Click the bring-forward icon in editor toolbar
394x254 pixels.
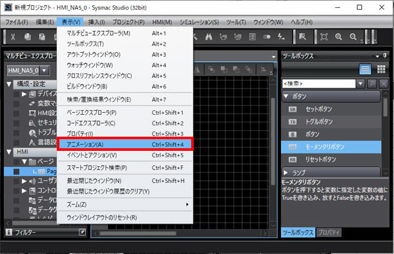pyautogui.click(x=223, y=69)
